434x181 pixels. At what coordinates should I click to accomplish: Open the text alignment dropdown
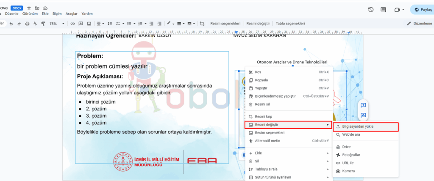tap(100, 24)
